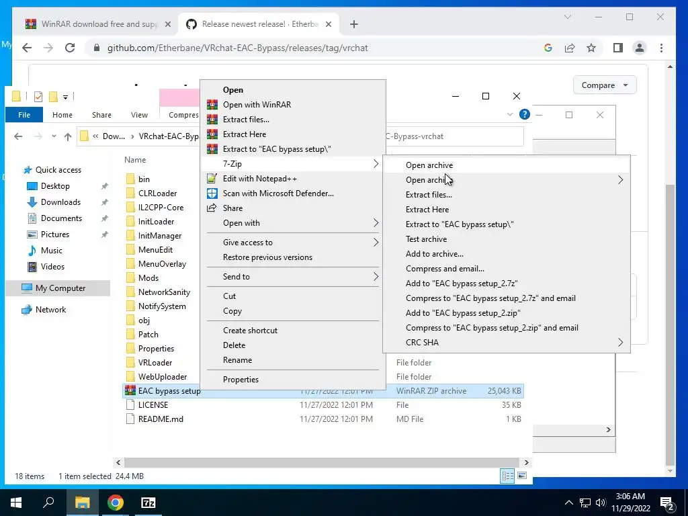
Task: Click Notepad++ icon in context menu
Action: 212,179
